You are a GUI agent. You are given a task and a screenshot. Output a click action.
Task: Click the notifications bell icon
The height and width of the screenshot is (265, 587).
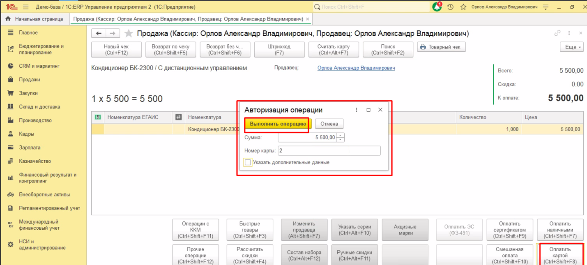pos(437,7)
